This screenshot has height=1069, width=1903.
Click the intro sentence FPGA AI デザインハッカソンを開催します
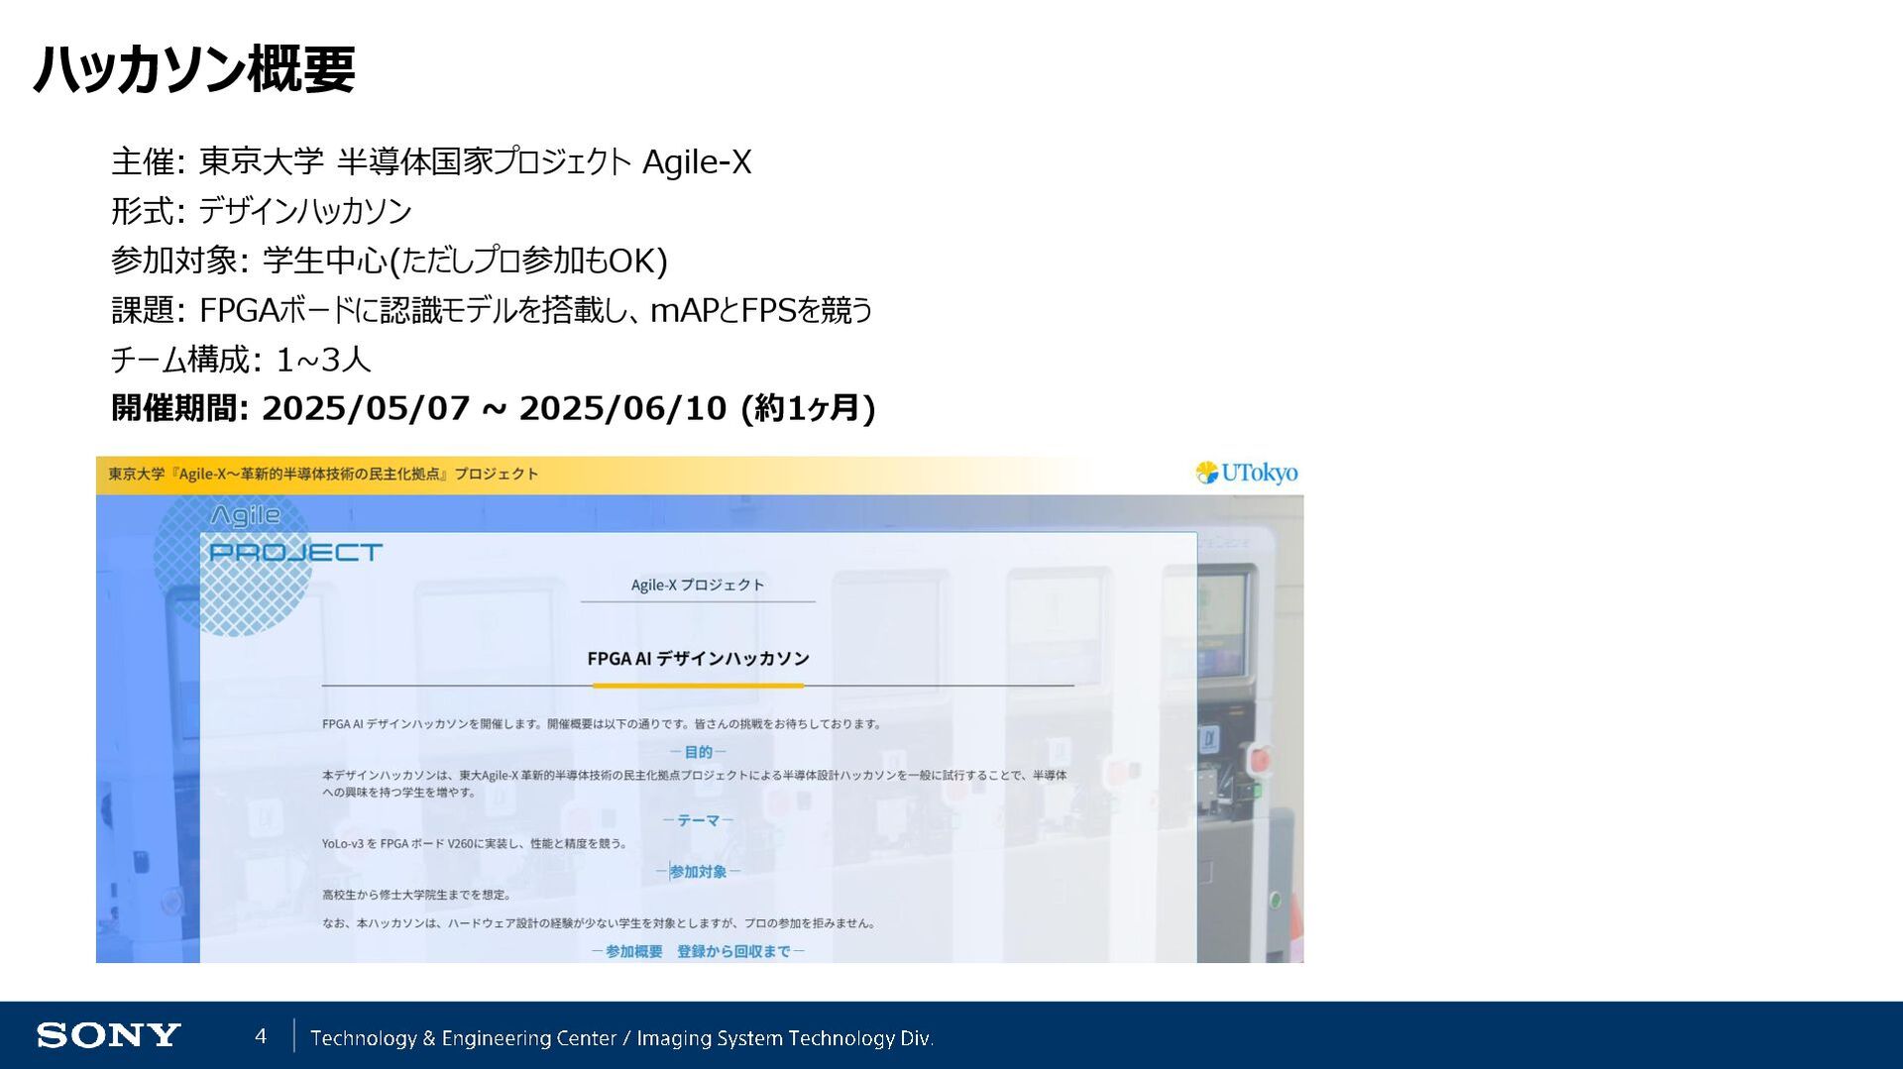pyautogui.click(x=602, y=724)
